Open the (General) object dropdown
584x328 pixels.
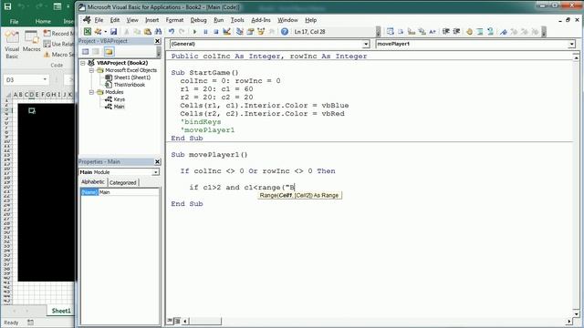(366, 44)
